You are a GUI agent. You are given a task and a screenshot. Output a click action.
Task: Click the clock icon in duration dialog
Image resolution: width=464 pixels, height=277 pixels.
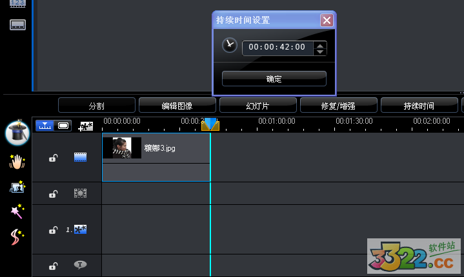[230, 45]
